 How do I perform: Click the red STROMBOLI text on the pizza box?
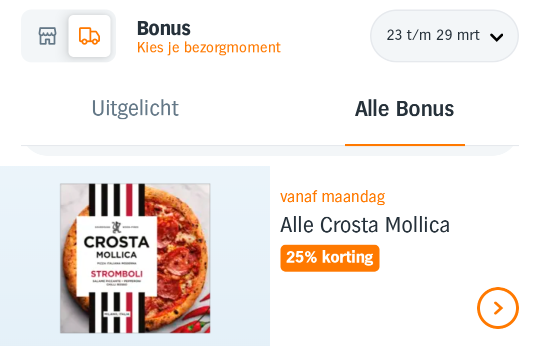(116, 274)
